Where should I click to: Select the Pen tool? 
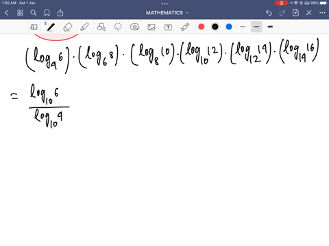tap(51, 27)
